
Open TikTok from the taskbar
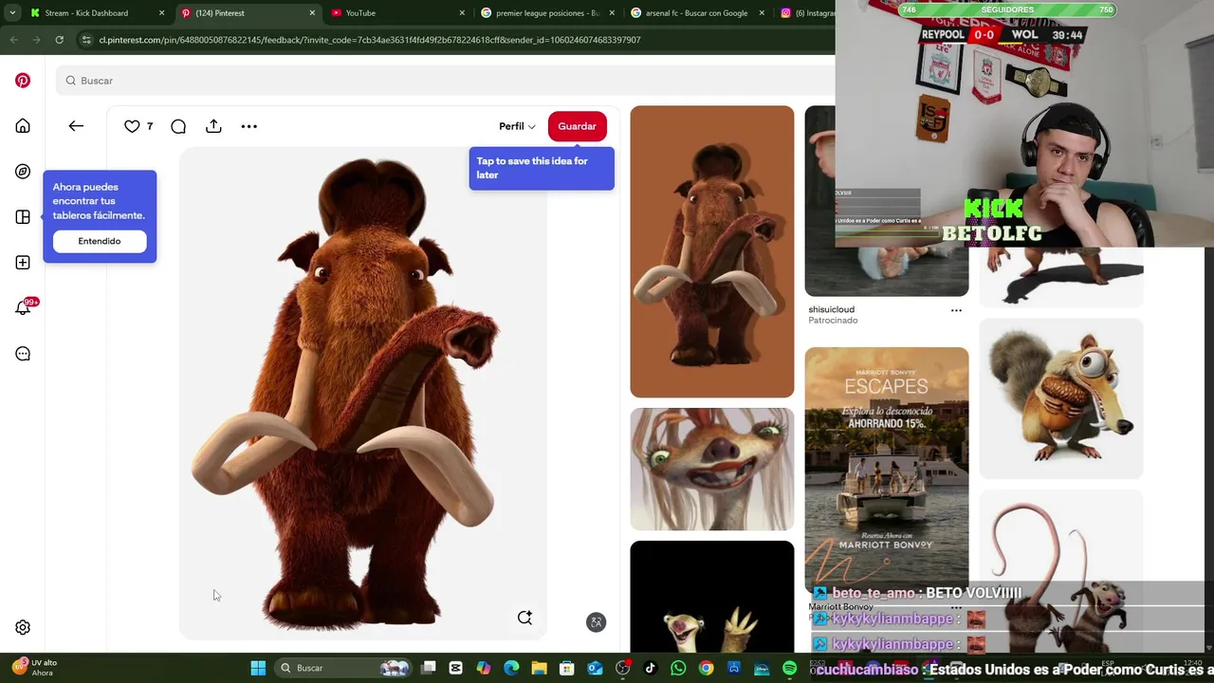point(650,668)
